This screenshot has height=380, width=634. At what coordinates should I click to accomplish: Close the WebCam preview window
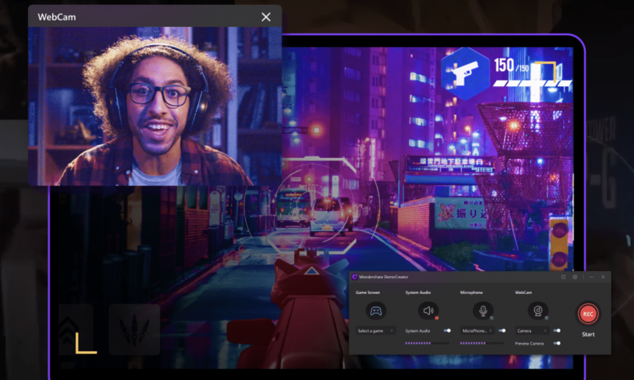point(266,17)
